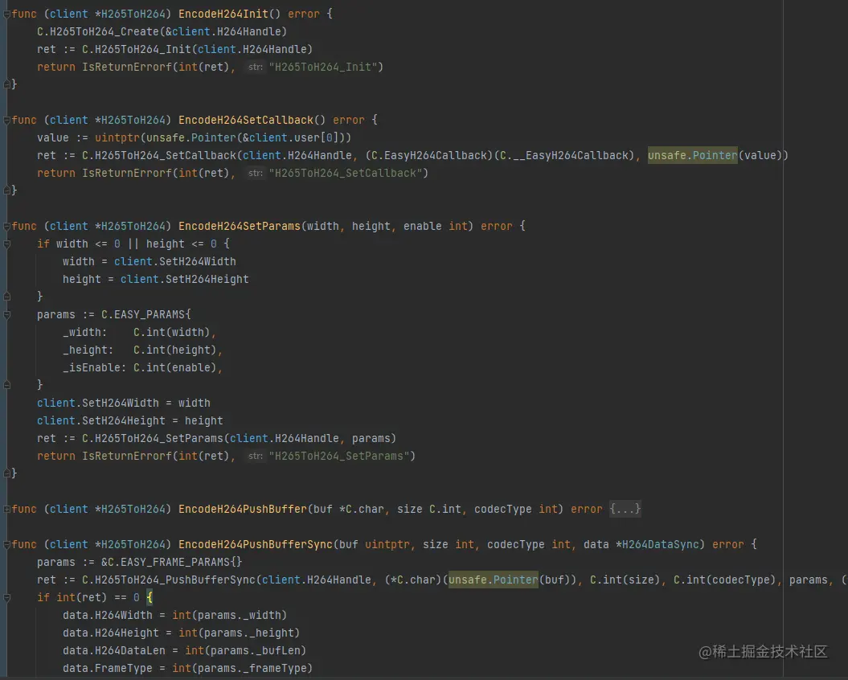Click 'str:' hint before "H265ToH264_Init"
This screenshot has width=848, height=680.
tap(256, 67)
